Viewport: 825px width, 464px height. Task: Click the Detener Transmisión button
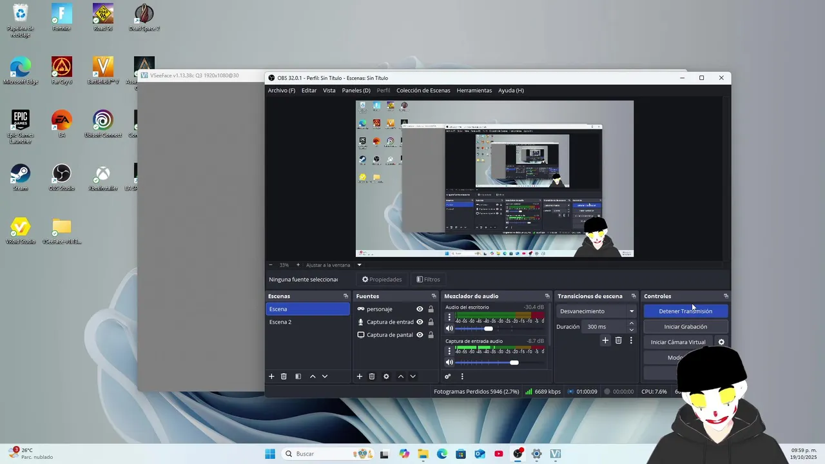(685, 311)
